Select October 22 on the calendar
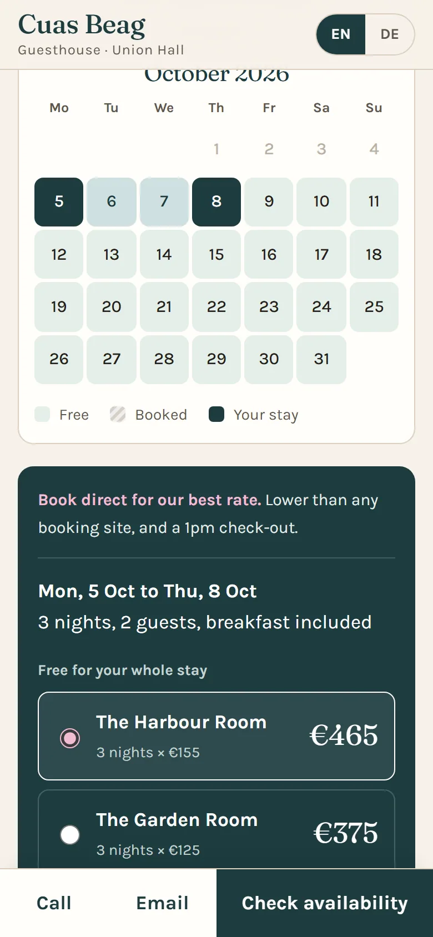 click(x=216, y=307)
